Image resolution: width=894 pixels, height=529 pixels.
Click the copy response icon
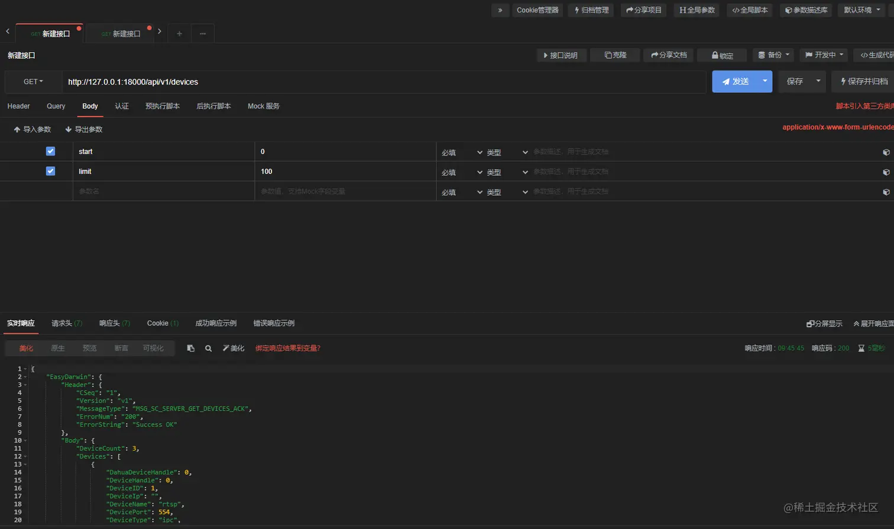pos(190,349)
